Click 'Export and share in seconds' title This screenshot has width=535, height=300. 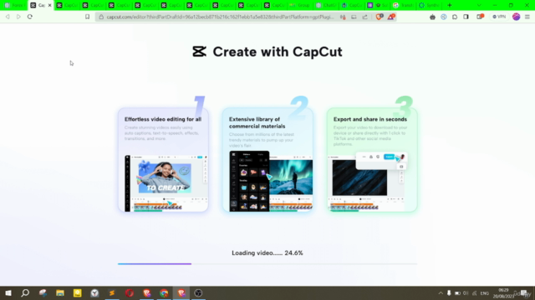point(370,119)
